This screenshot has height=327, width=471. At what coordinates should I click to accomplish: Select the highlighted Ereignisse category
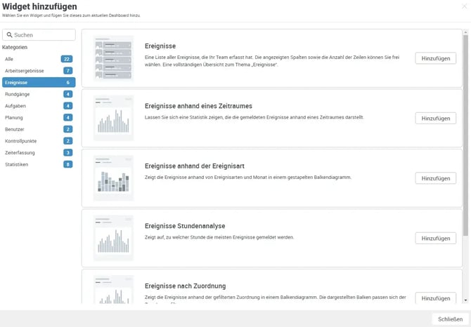click(39, 82)
